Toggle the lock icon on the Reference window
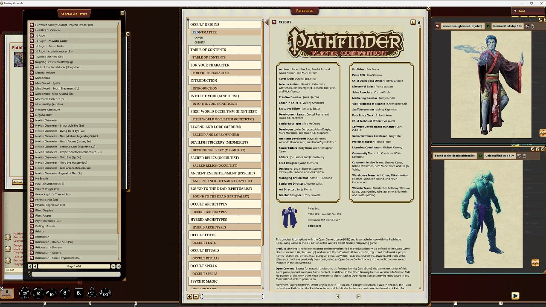 tap(419, 22)
